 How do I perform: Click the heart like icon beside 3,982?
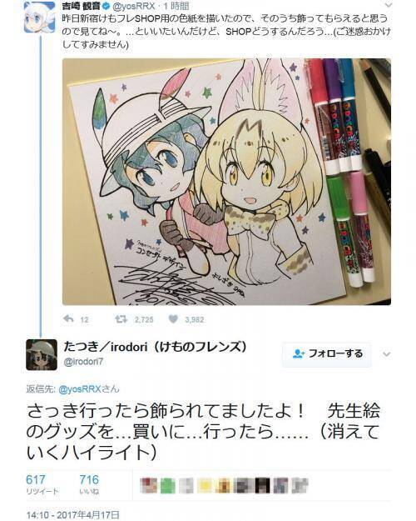[173, 319]
